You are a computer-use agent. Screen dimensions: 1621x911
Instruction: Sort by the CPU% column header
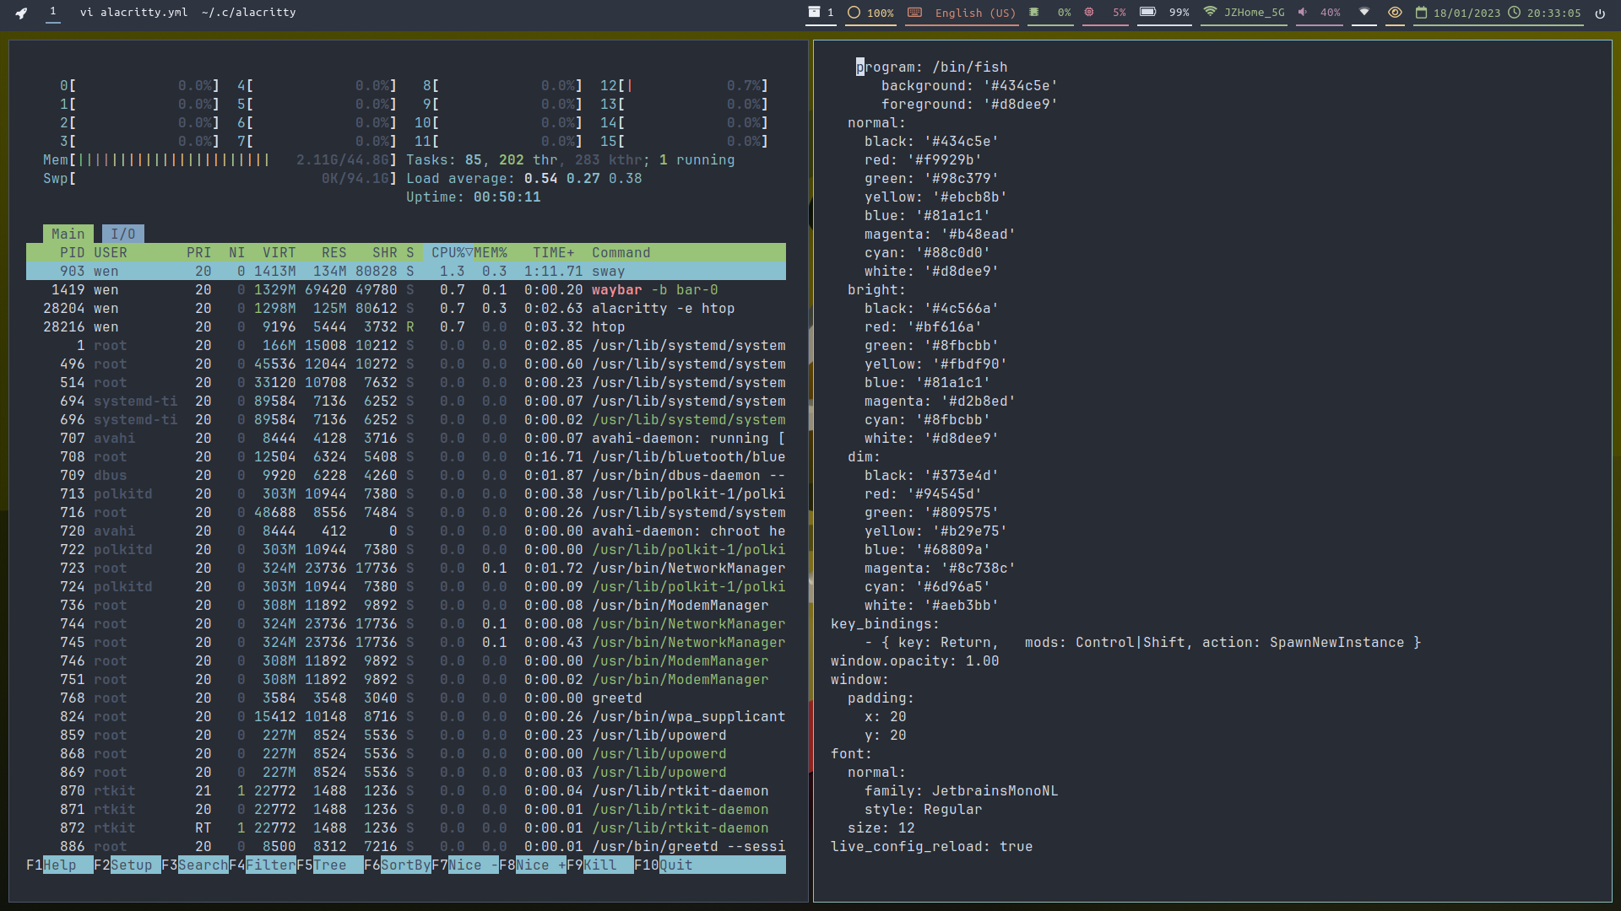click(448, 252)
